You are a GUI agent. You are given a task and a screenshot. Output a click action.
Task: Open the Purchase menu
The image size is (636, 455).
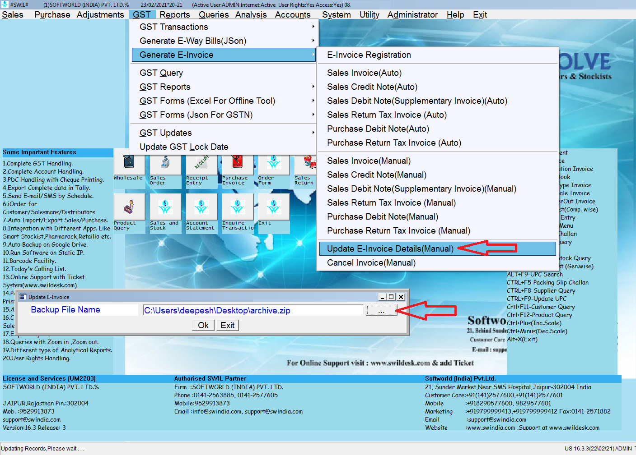coord(52,15)
